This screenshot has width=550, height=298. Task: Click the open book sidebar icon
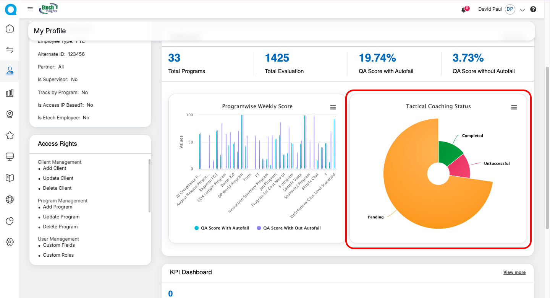click(10, 178)
